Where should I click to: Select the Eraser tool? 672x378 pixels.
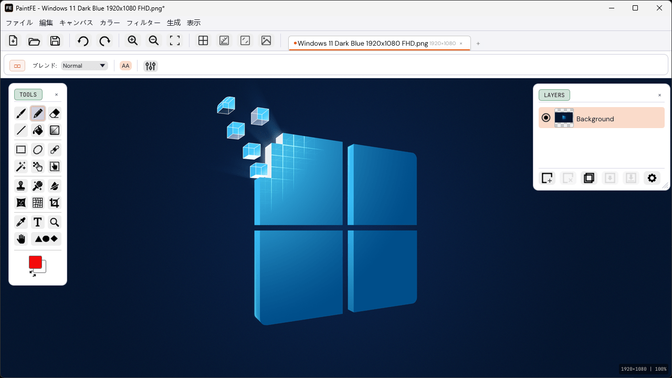coord(55,113)
